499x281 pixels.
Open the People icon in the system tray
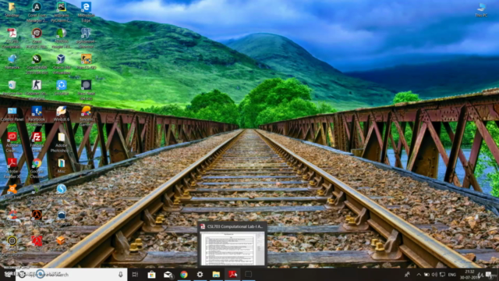pyautogui.click(x=407, y=274)
